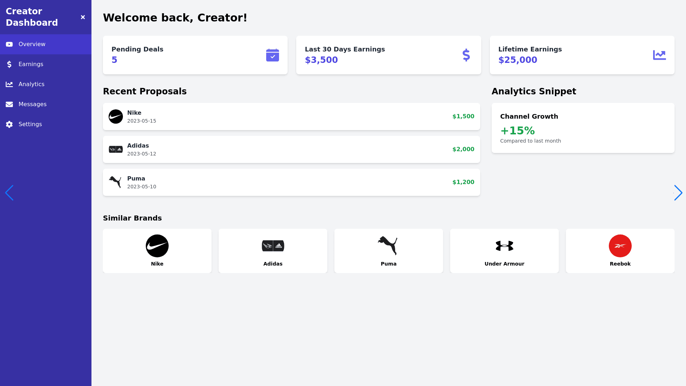This screenshot has height=386, width=686.
Task: Click the Pending Deals calendar icon
Action: click(272, 55)
